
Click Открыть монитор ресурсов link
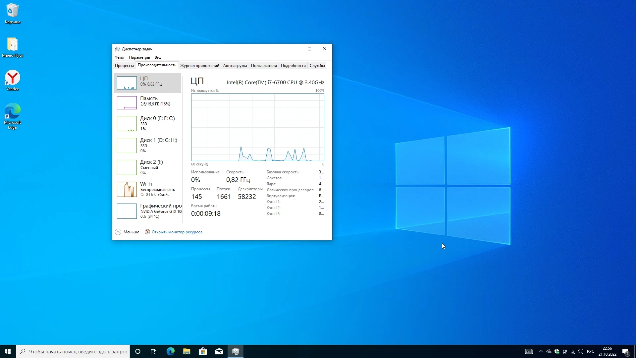[177, 232]
